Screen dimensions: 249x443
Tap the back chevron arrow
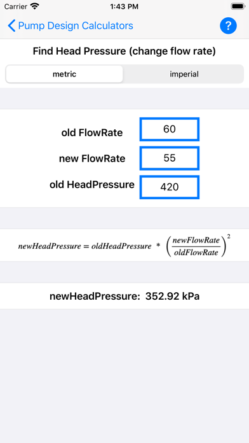[x=11, y=25]
